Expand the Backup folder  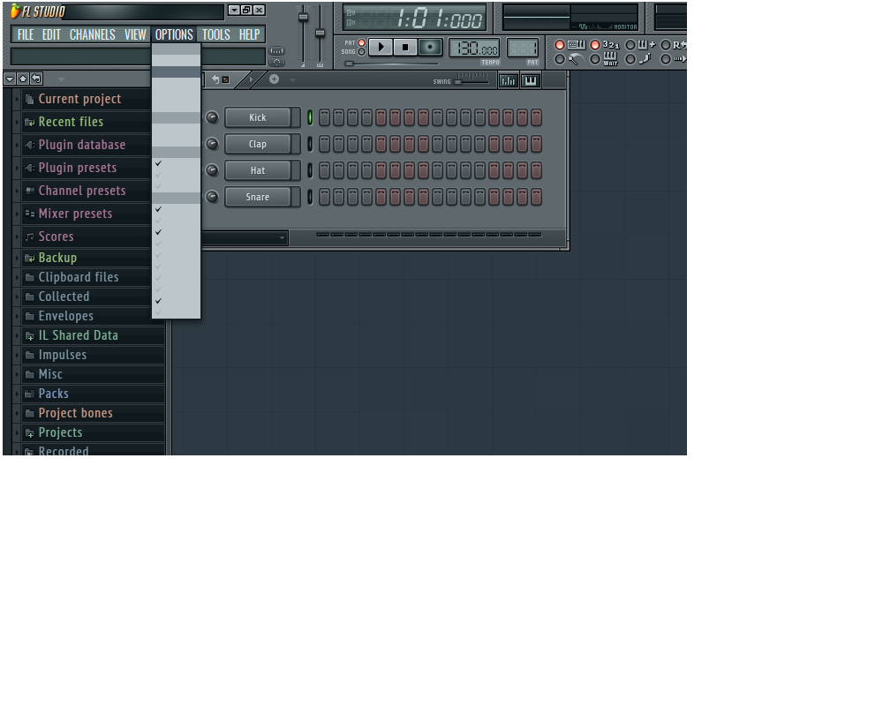18,259
